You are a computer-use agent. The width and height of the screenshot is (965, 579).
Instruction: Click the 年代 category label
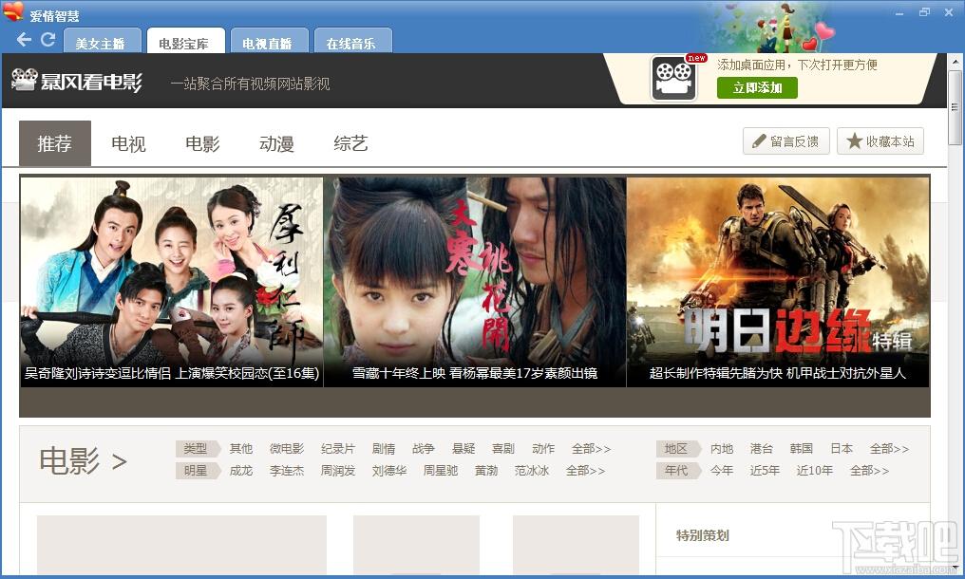pos(677,471)
